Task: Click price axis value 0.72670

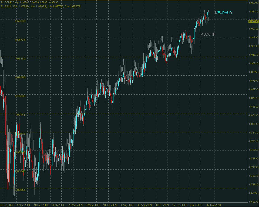Action: click(x=254, y=176)
